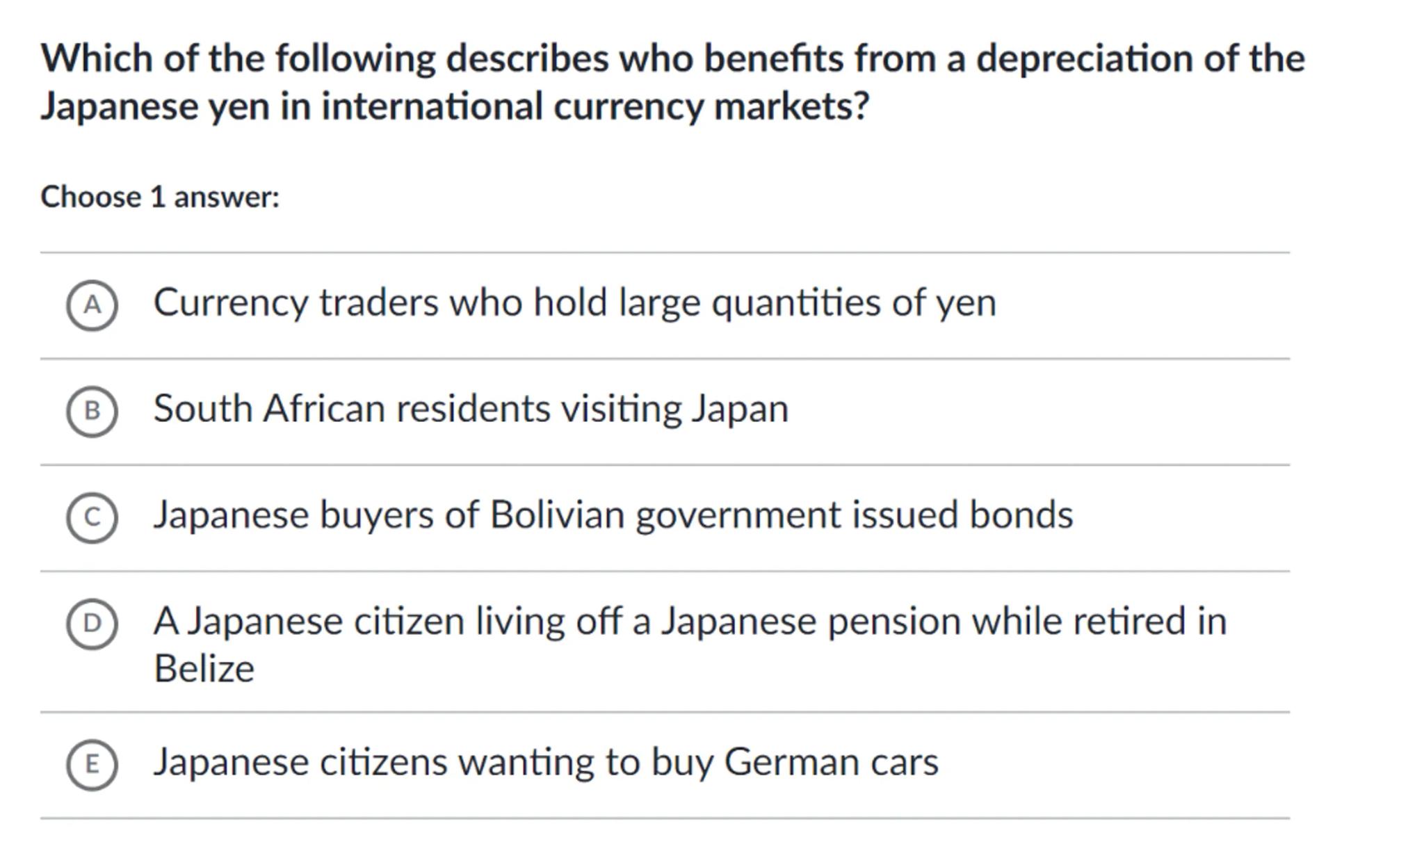Click the word 'Belize' in option D

[204, 669]
